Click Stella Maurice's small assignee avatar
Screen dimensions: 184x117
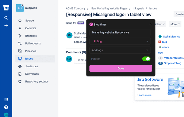click(x=160, y=37)
